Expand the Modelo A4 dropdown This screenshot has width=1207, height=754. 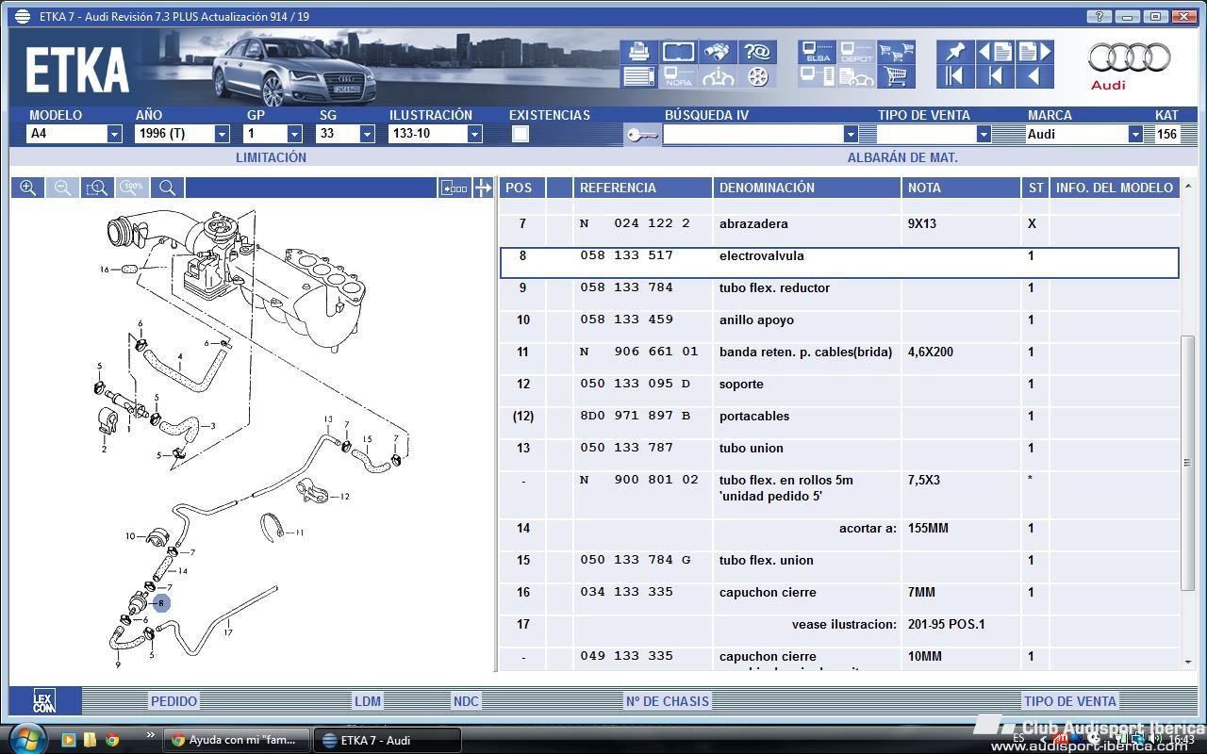114,134
